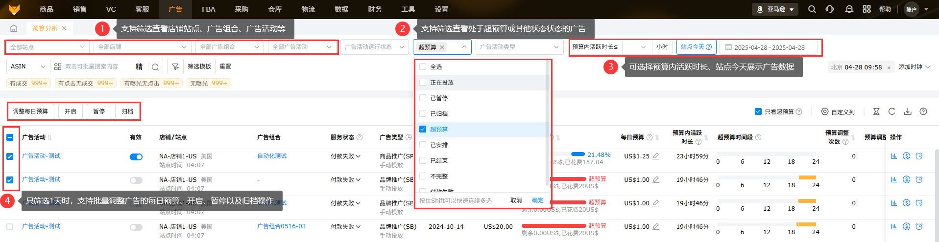
Task: Uncheck the 只看超预算 checkbox
Action: tap(758, 111)
